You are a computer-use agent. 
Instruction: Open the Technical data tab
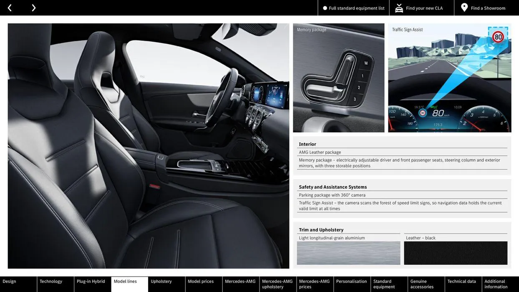(463, 284)
